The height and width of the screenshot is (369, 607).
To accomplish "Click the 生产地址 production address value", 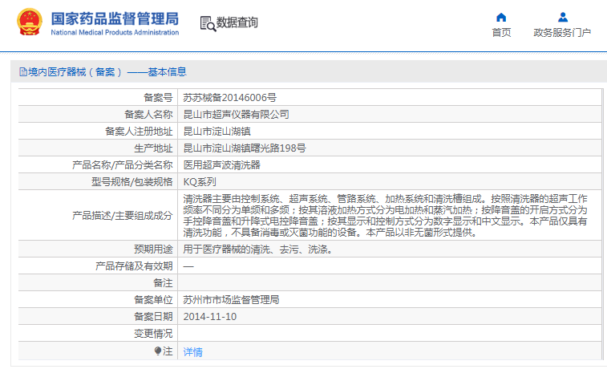I will [245, 148].
